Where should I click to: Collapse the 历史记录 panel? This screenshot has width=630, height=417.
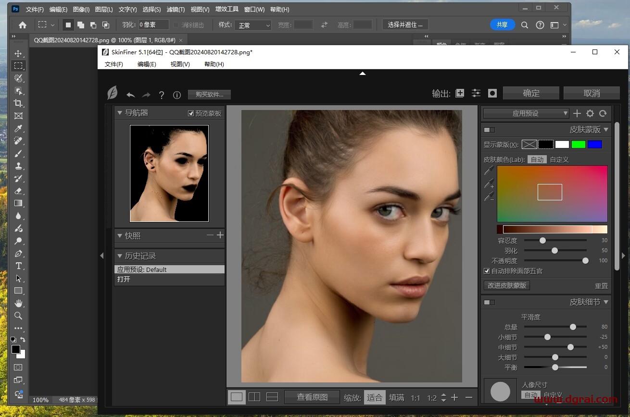[120, 256]
